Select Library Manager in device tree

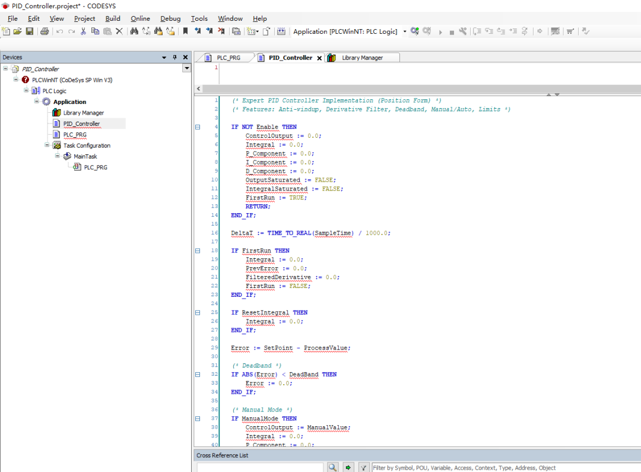click(83, 113)
